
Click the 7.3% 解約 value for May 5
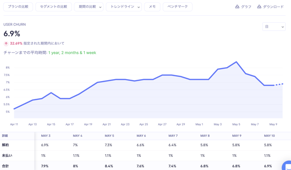point(109,145)
